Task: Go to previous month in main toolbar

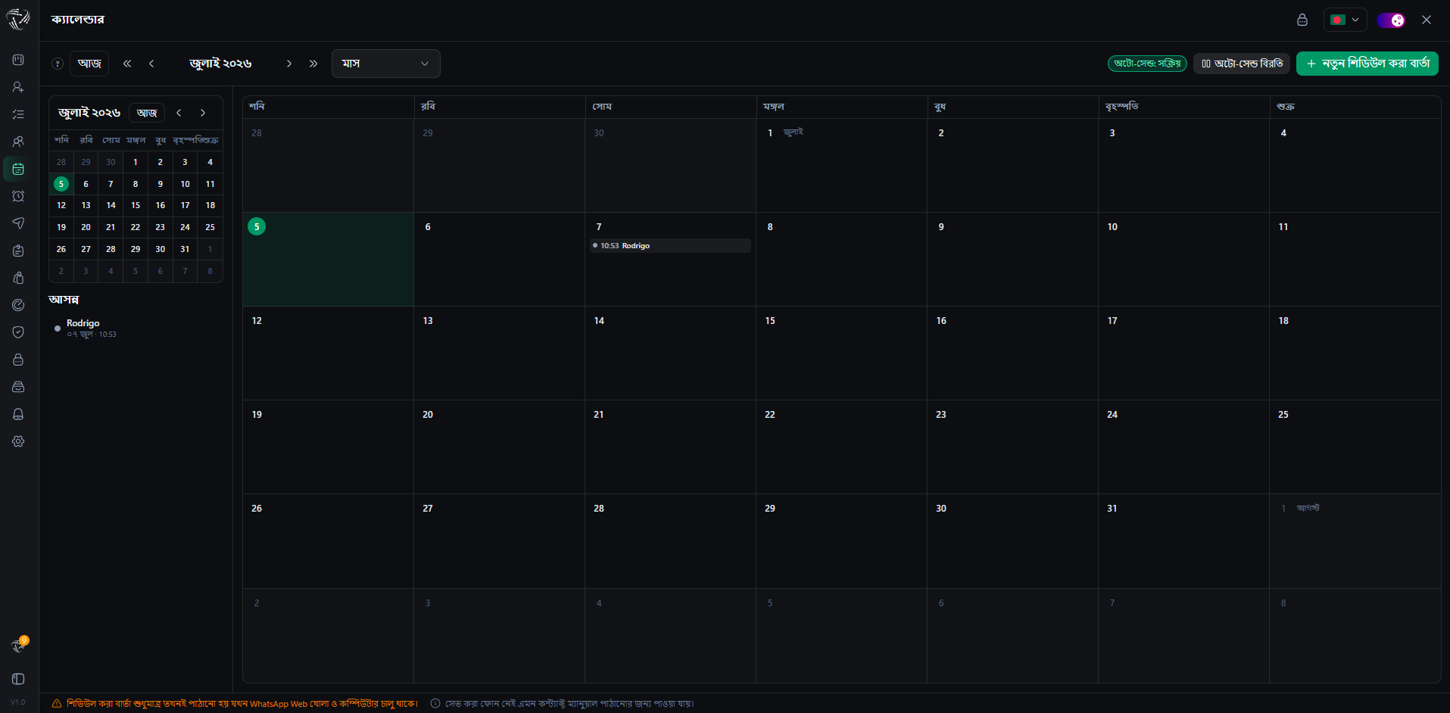Action: pos(151,64)
